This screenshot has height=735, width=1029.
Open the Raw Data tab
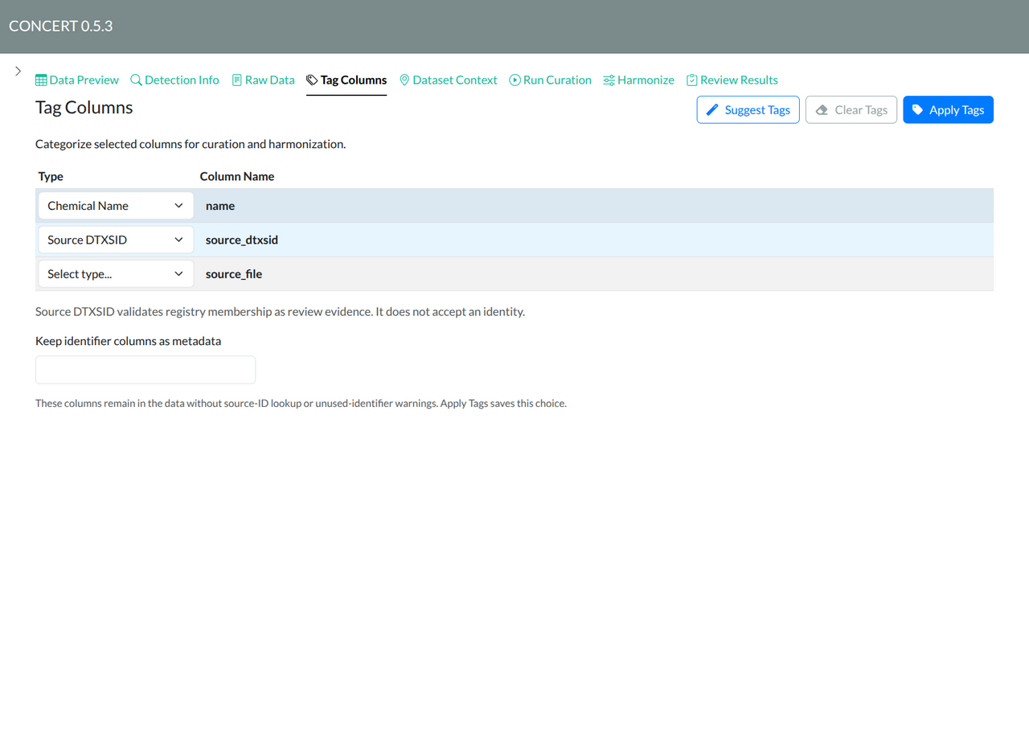263,80
